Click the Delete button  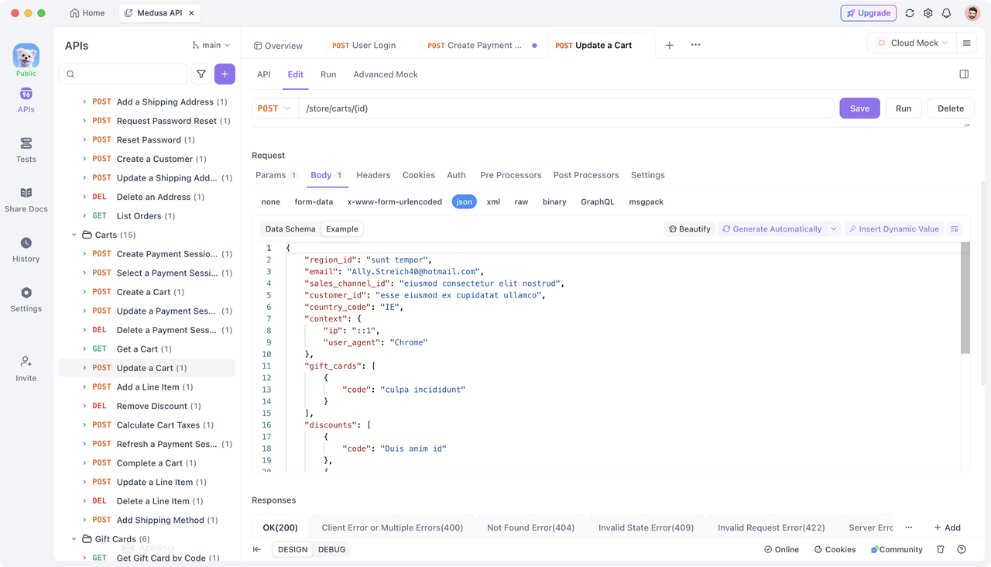click(x=951, y=108)
